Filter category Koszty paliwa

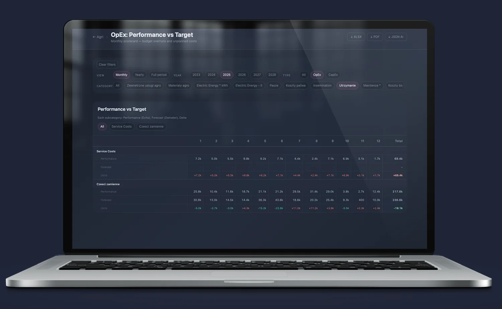[x=296, y=86]
